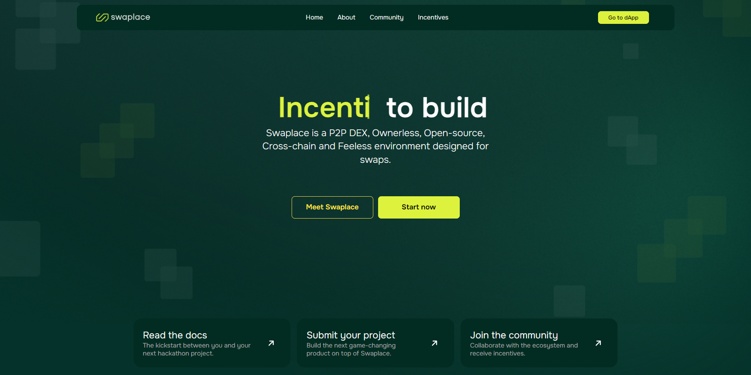Click the arrow icon on Submit your project
The image size is (751, 375).
pos(434,343)
